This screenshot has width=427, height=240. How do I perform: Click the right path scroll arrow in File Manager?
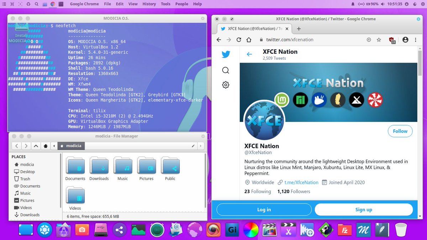pos(201,146)
